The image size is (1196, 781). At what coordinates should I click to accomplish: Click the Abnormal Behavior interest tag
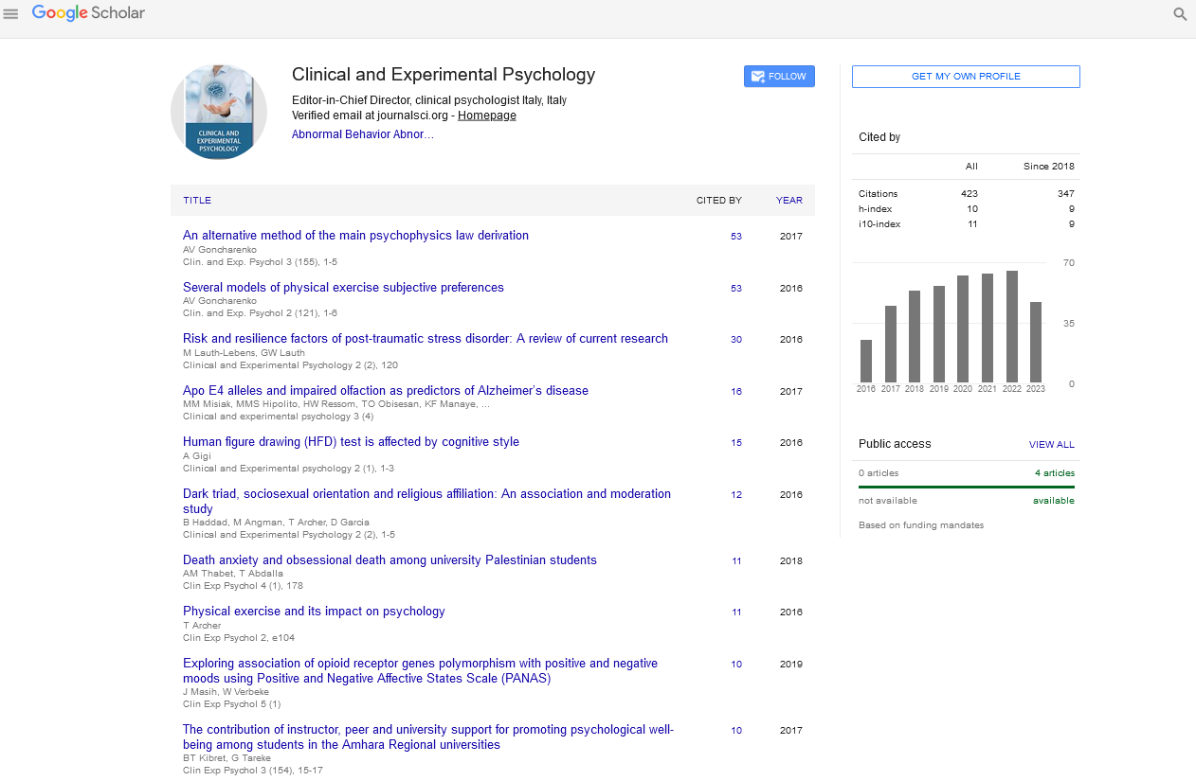point(362,134)
